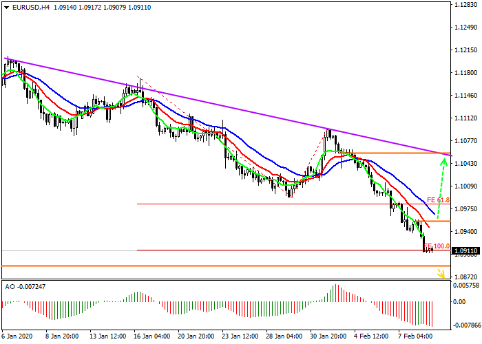The height and width of the screenshot is (344, 482).
Task: Click the lower orange horizontal support line
Action: pos(207,266)
